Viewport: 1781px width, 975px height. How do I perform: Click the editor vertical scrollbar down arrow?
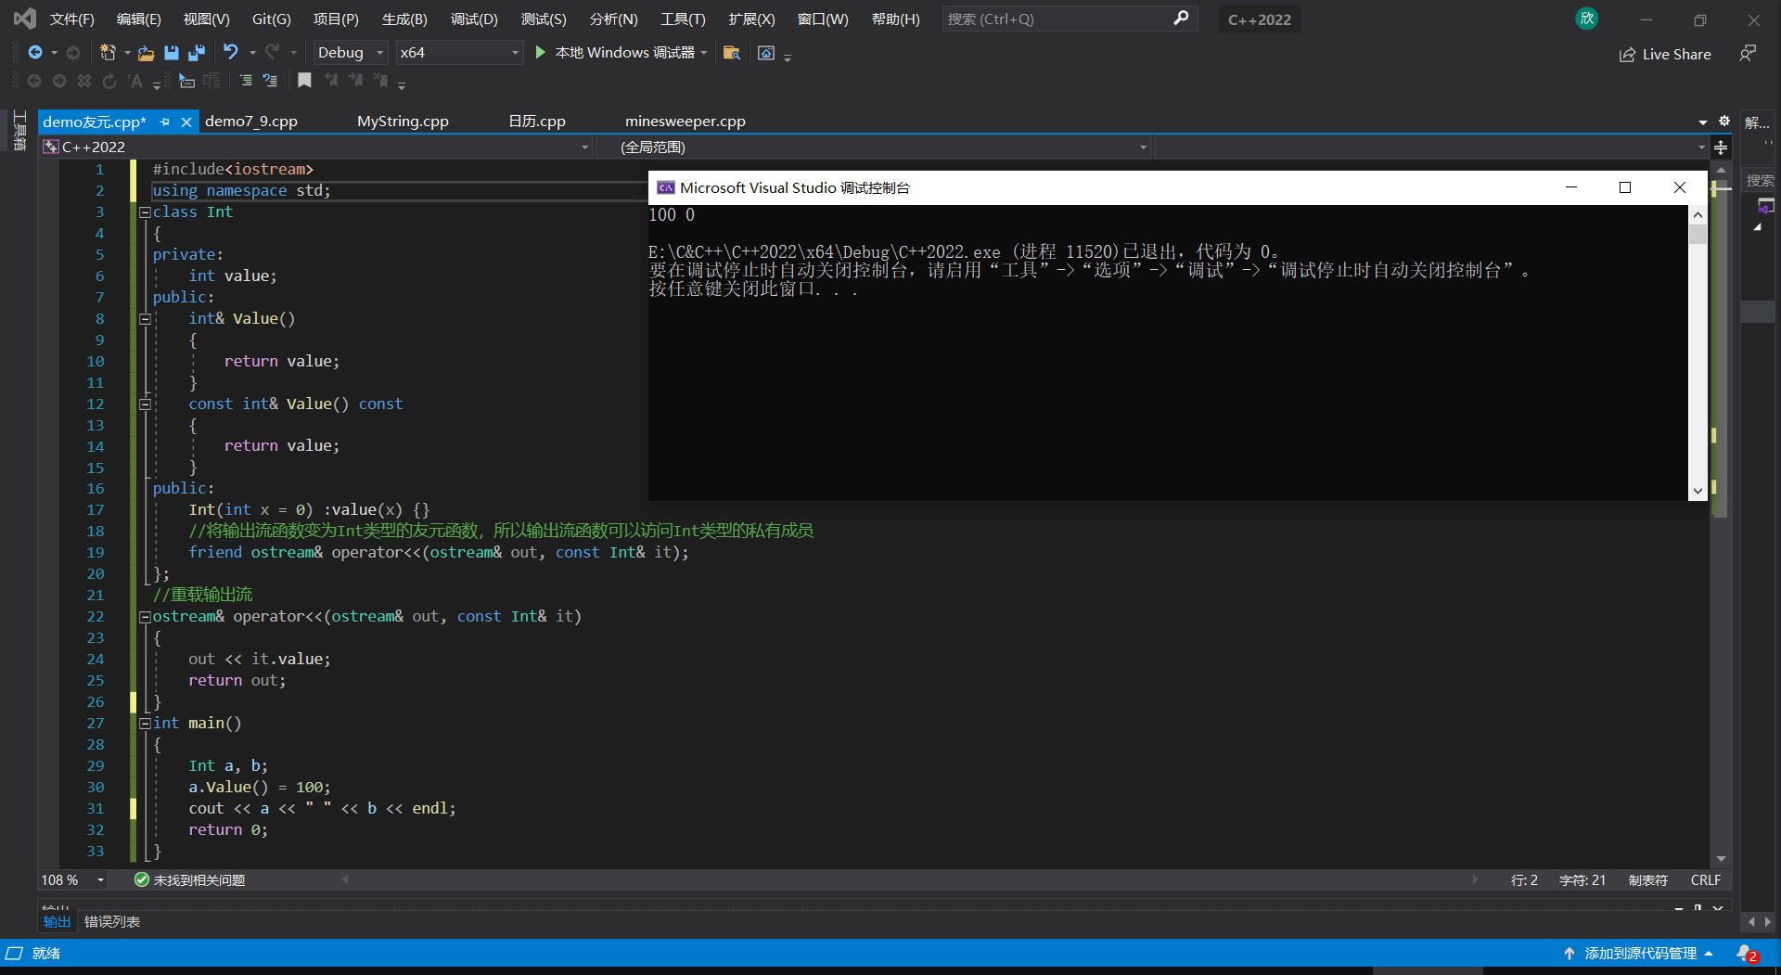point(1722,859)
